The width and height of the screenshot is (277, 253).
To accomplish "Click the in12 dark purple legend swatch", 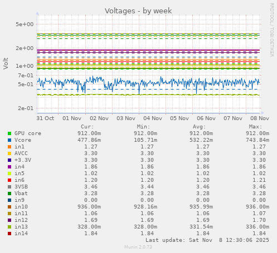I will tap(9, 220).
